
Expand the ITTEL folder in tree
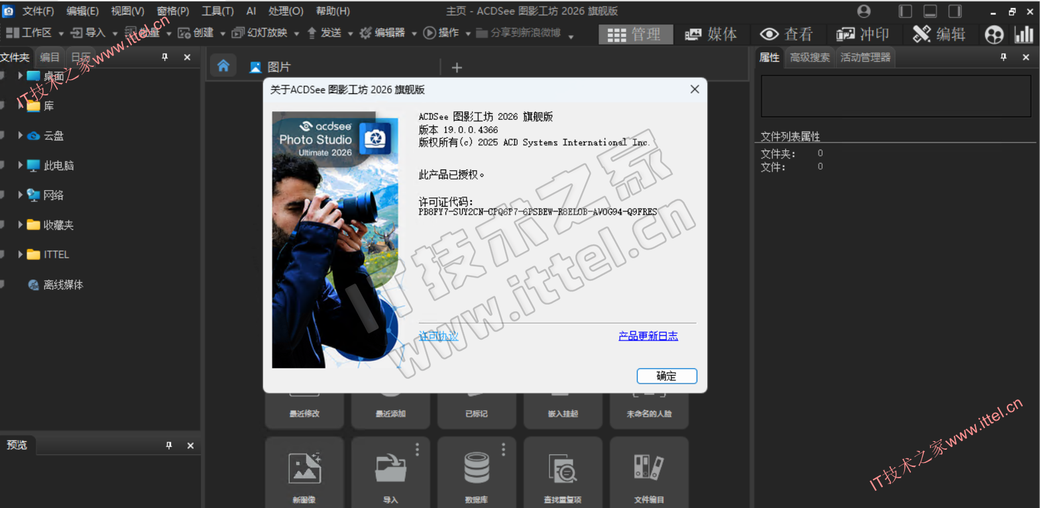(21, 254)
